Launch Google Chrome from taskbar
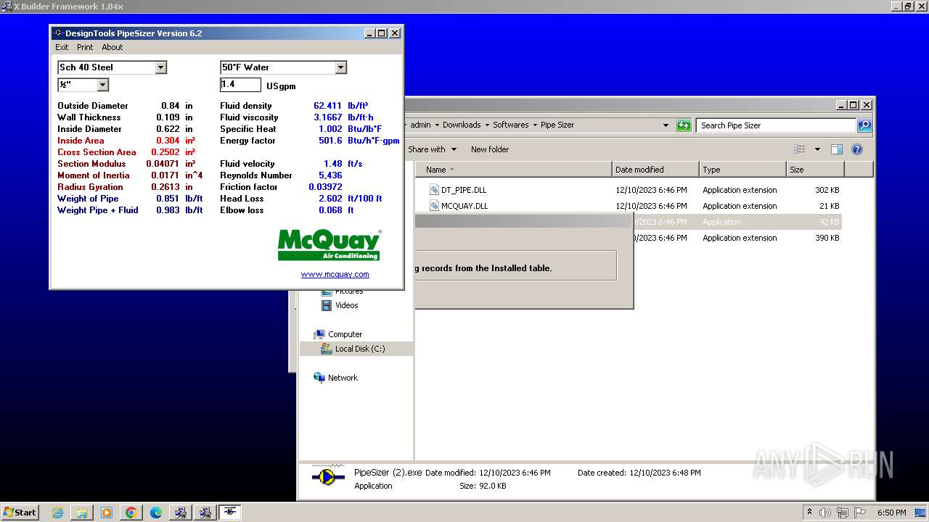929x522 pixels. tap(131, 513)
